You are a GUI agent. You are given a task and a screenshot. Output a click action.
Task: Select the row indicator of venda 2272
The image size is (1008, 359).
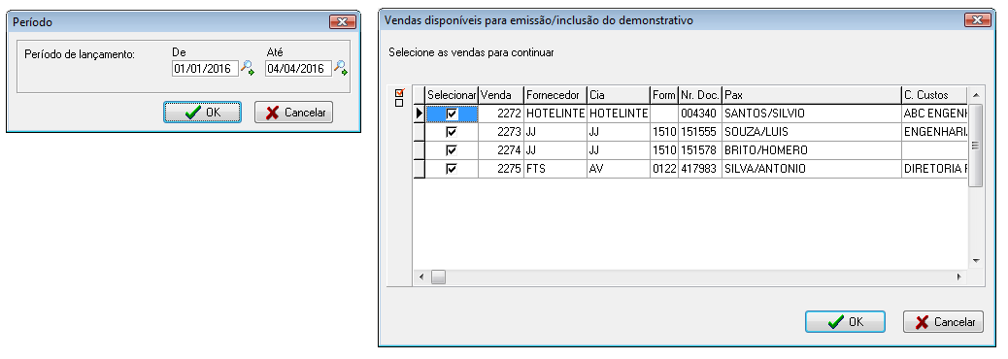click(x=420, y=114)
